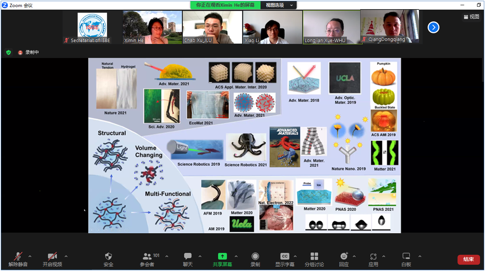Image resolution: width=485 pixels, height=271 pixels.
Task: Click the 安全 security shield icon
Action: pos(108,256)
